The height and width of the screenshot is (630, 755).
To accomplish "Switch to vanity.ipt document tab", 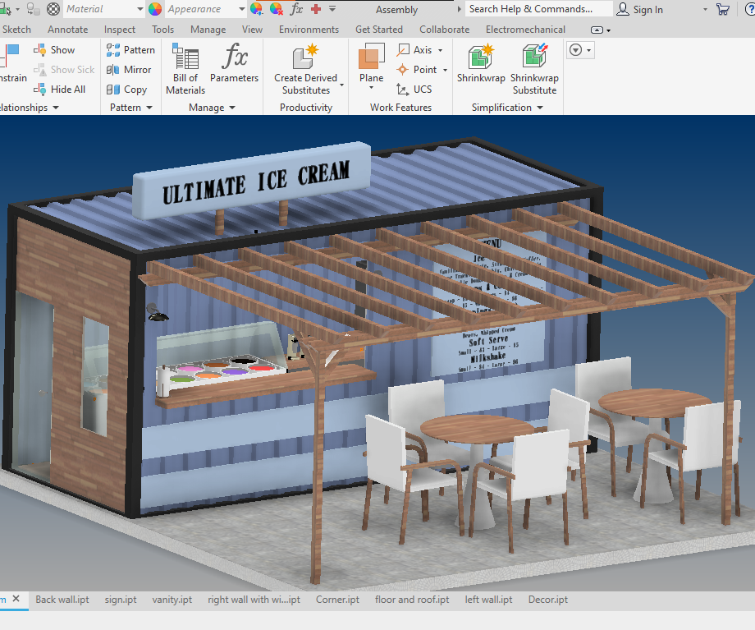I will coord(172,600).
